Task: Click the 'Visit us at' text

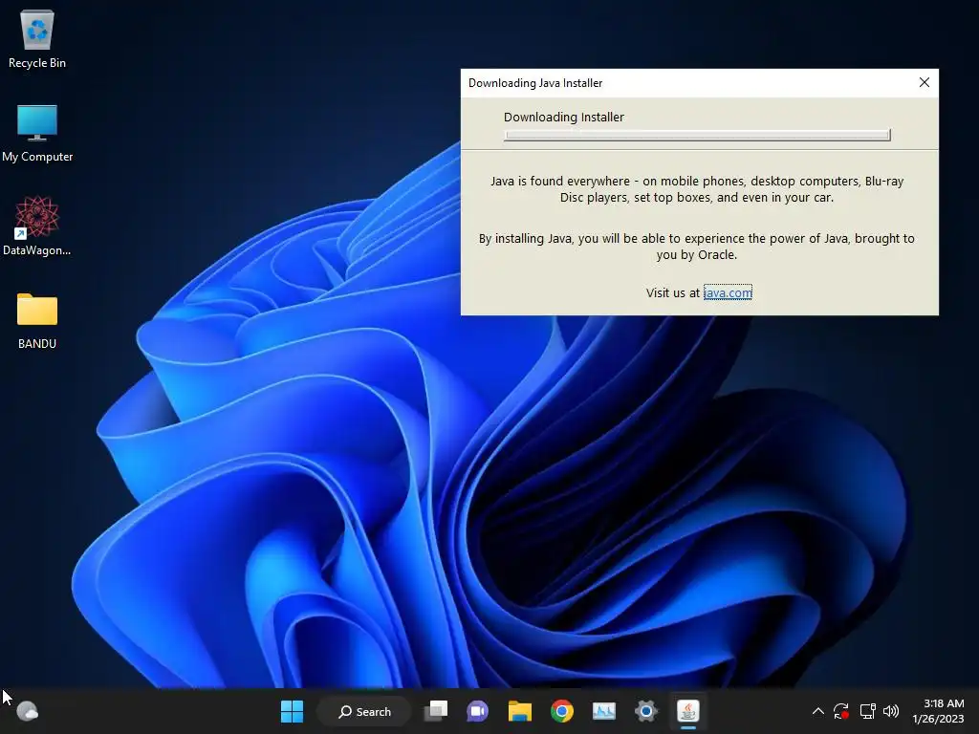Action: [673, 292]
